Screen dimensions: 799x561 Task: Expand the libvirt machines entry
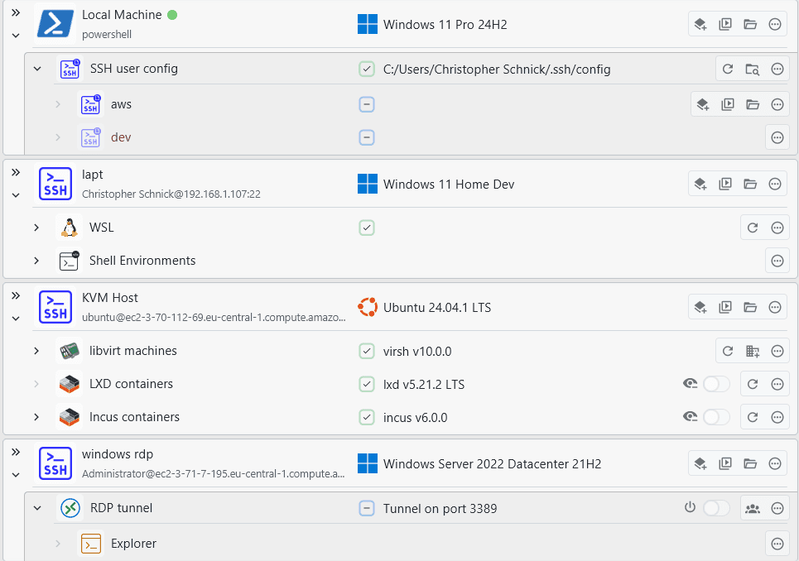pyautogui.click(x=36, y=351)
